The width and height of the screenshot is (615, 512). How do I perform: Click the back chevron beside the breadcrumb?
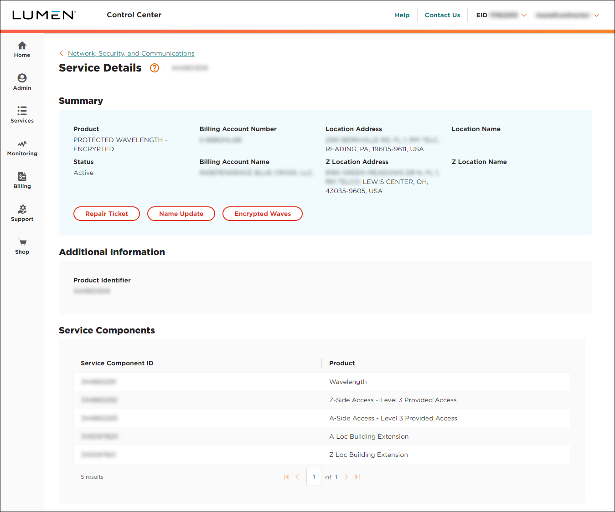62,53
